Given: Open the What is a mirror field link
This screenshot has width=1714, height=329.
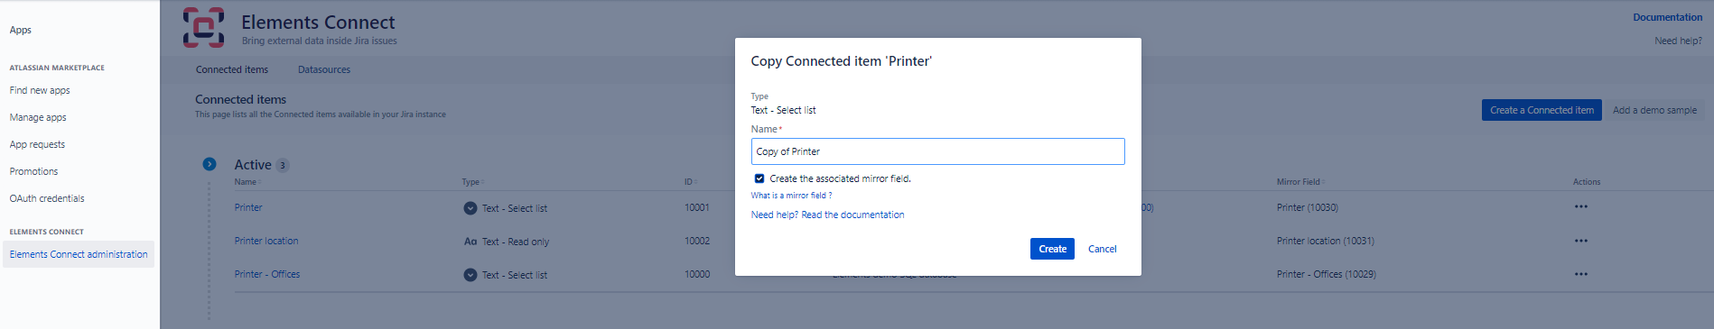Looking at the screenshot, I should (791, 196).
